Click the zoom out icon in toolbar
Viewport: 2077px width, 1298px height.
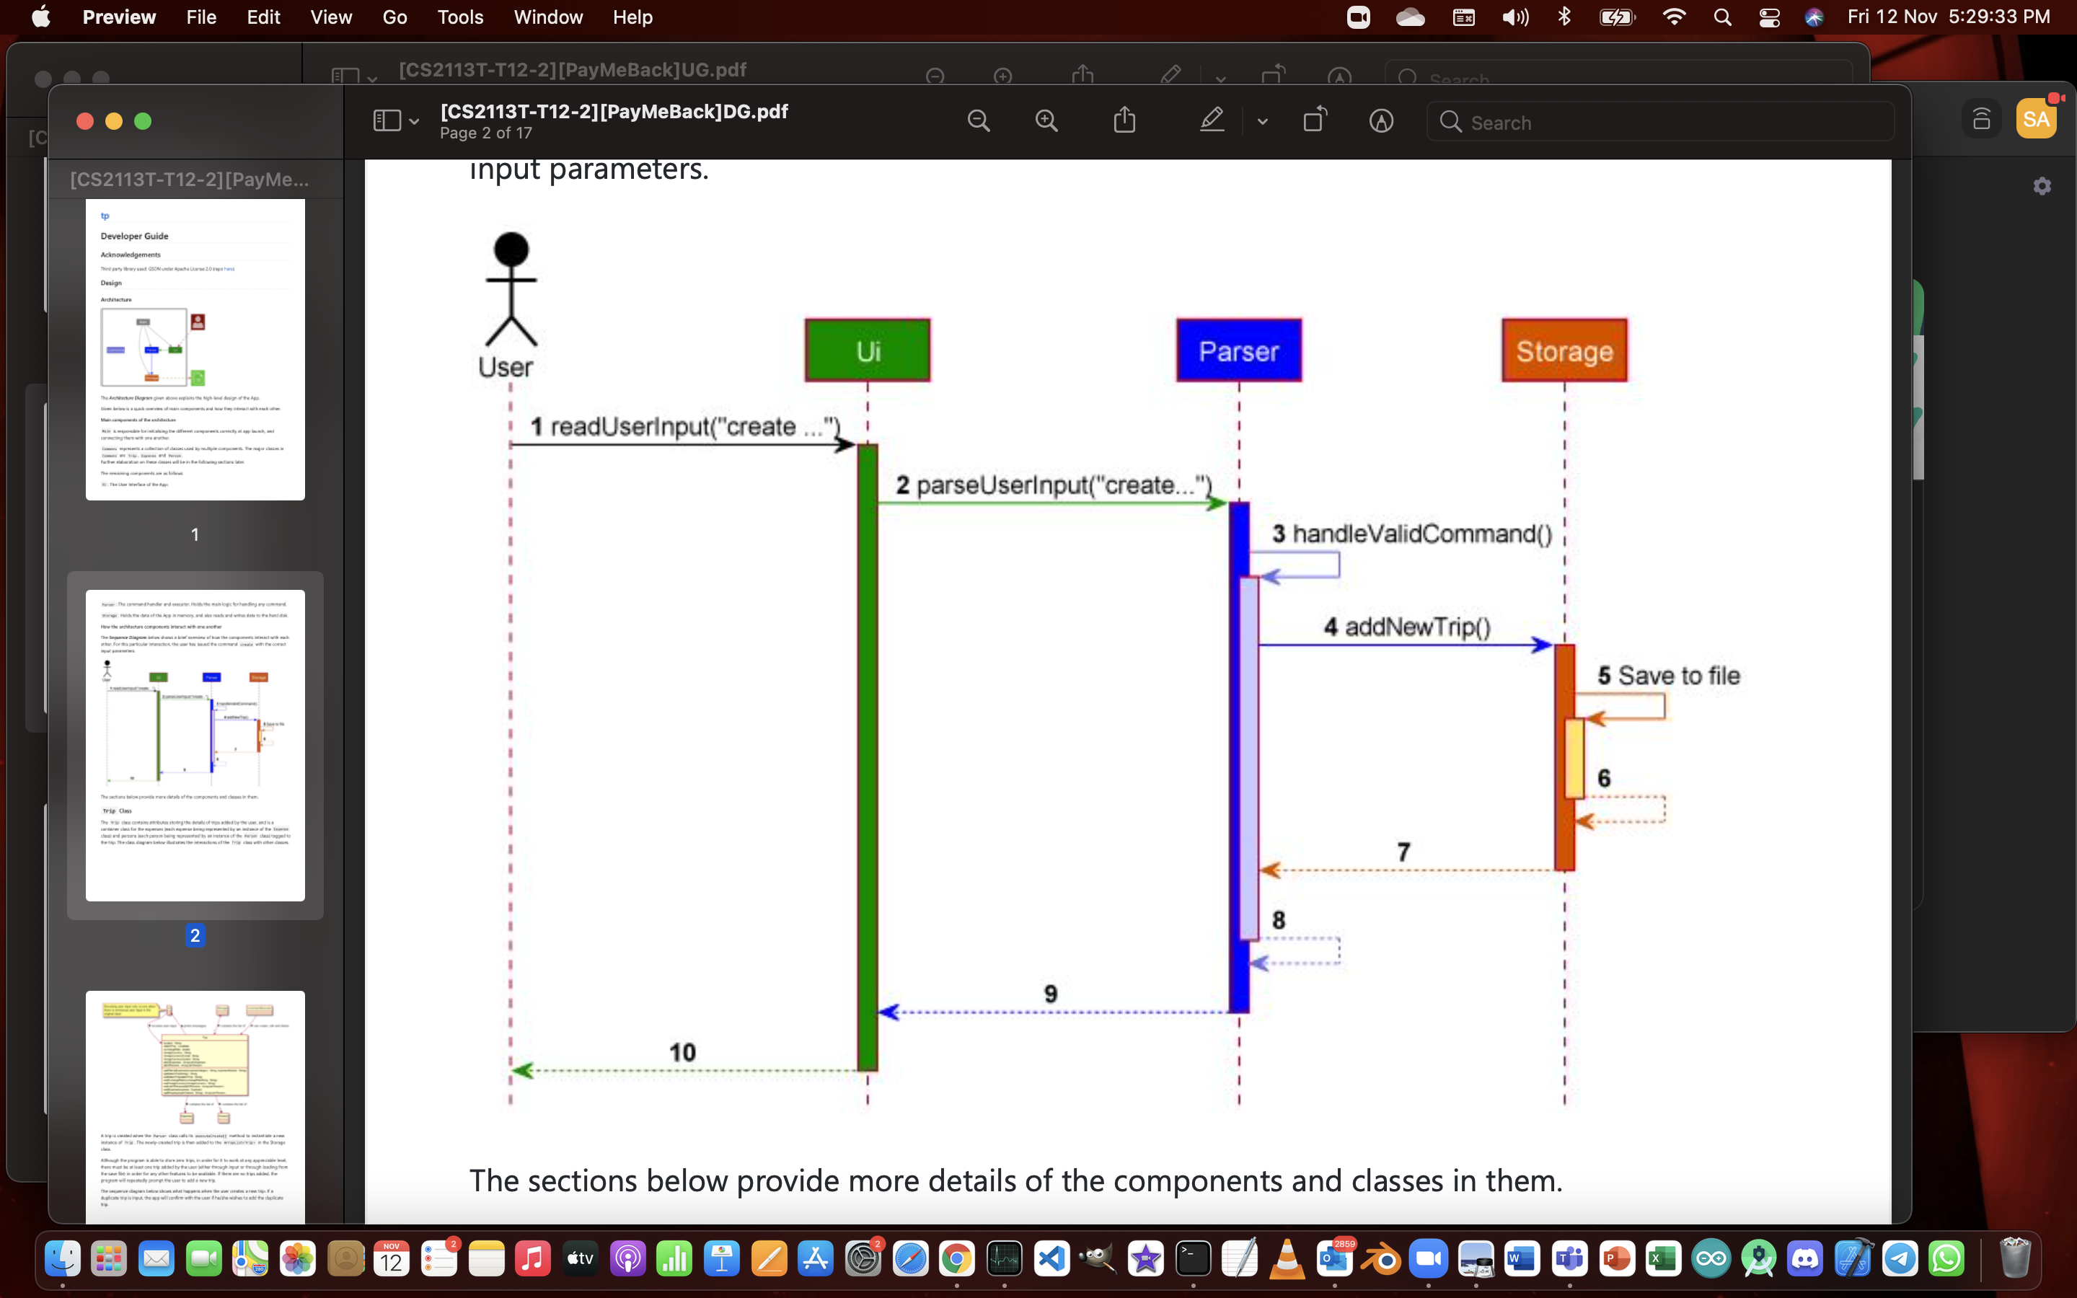[979, 121]
